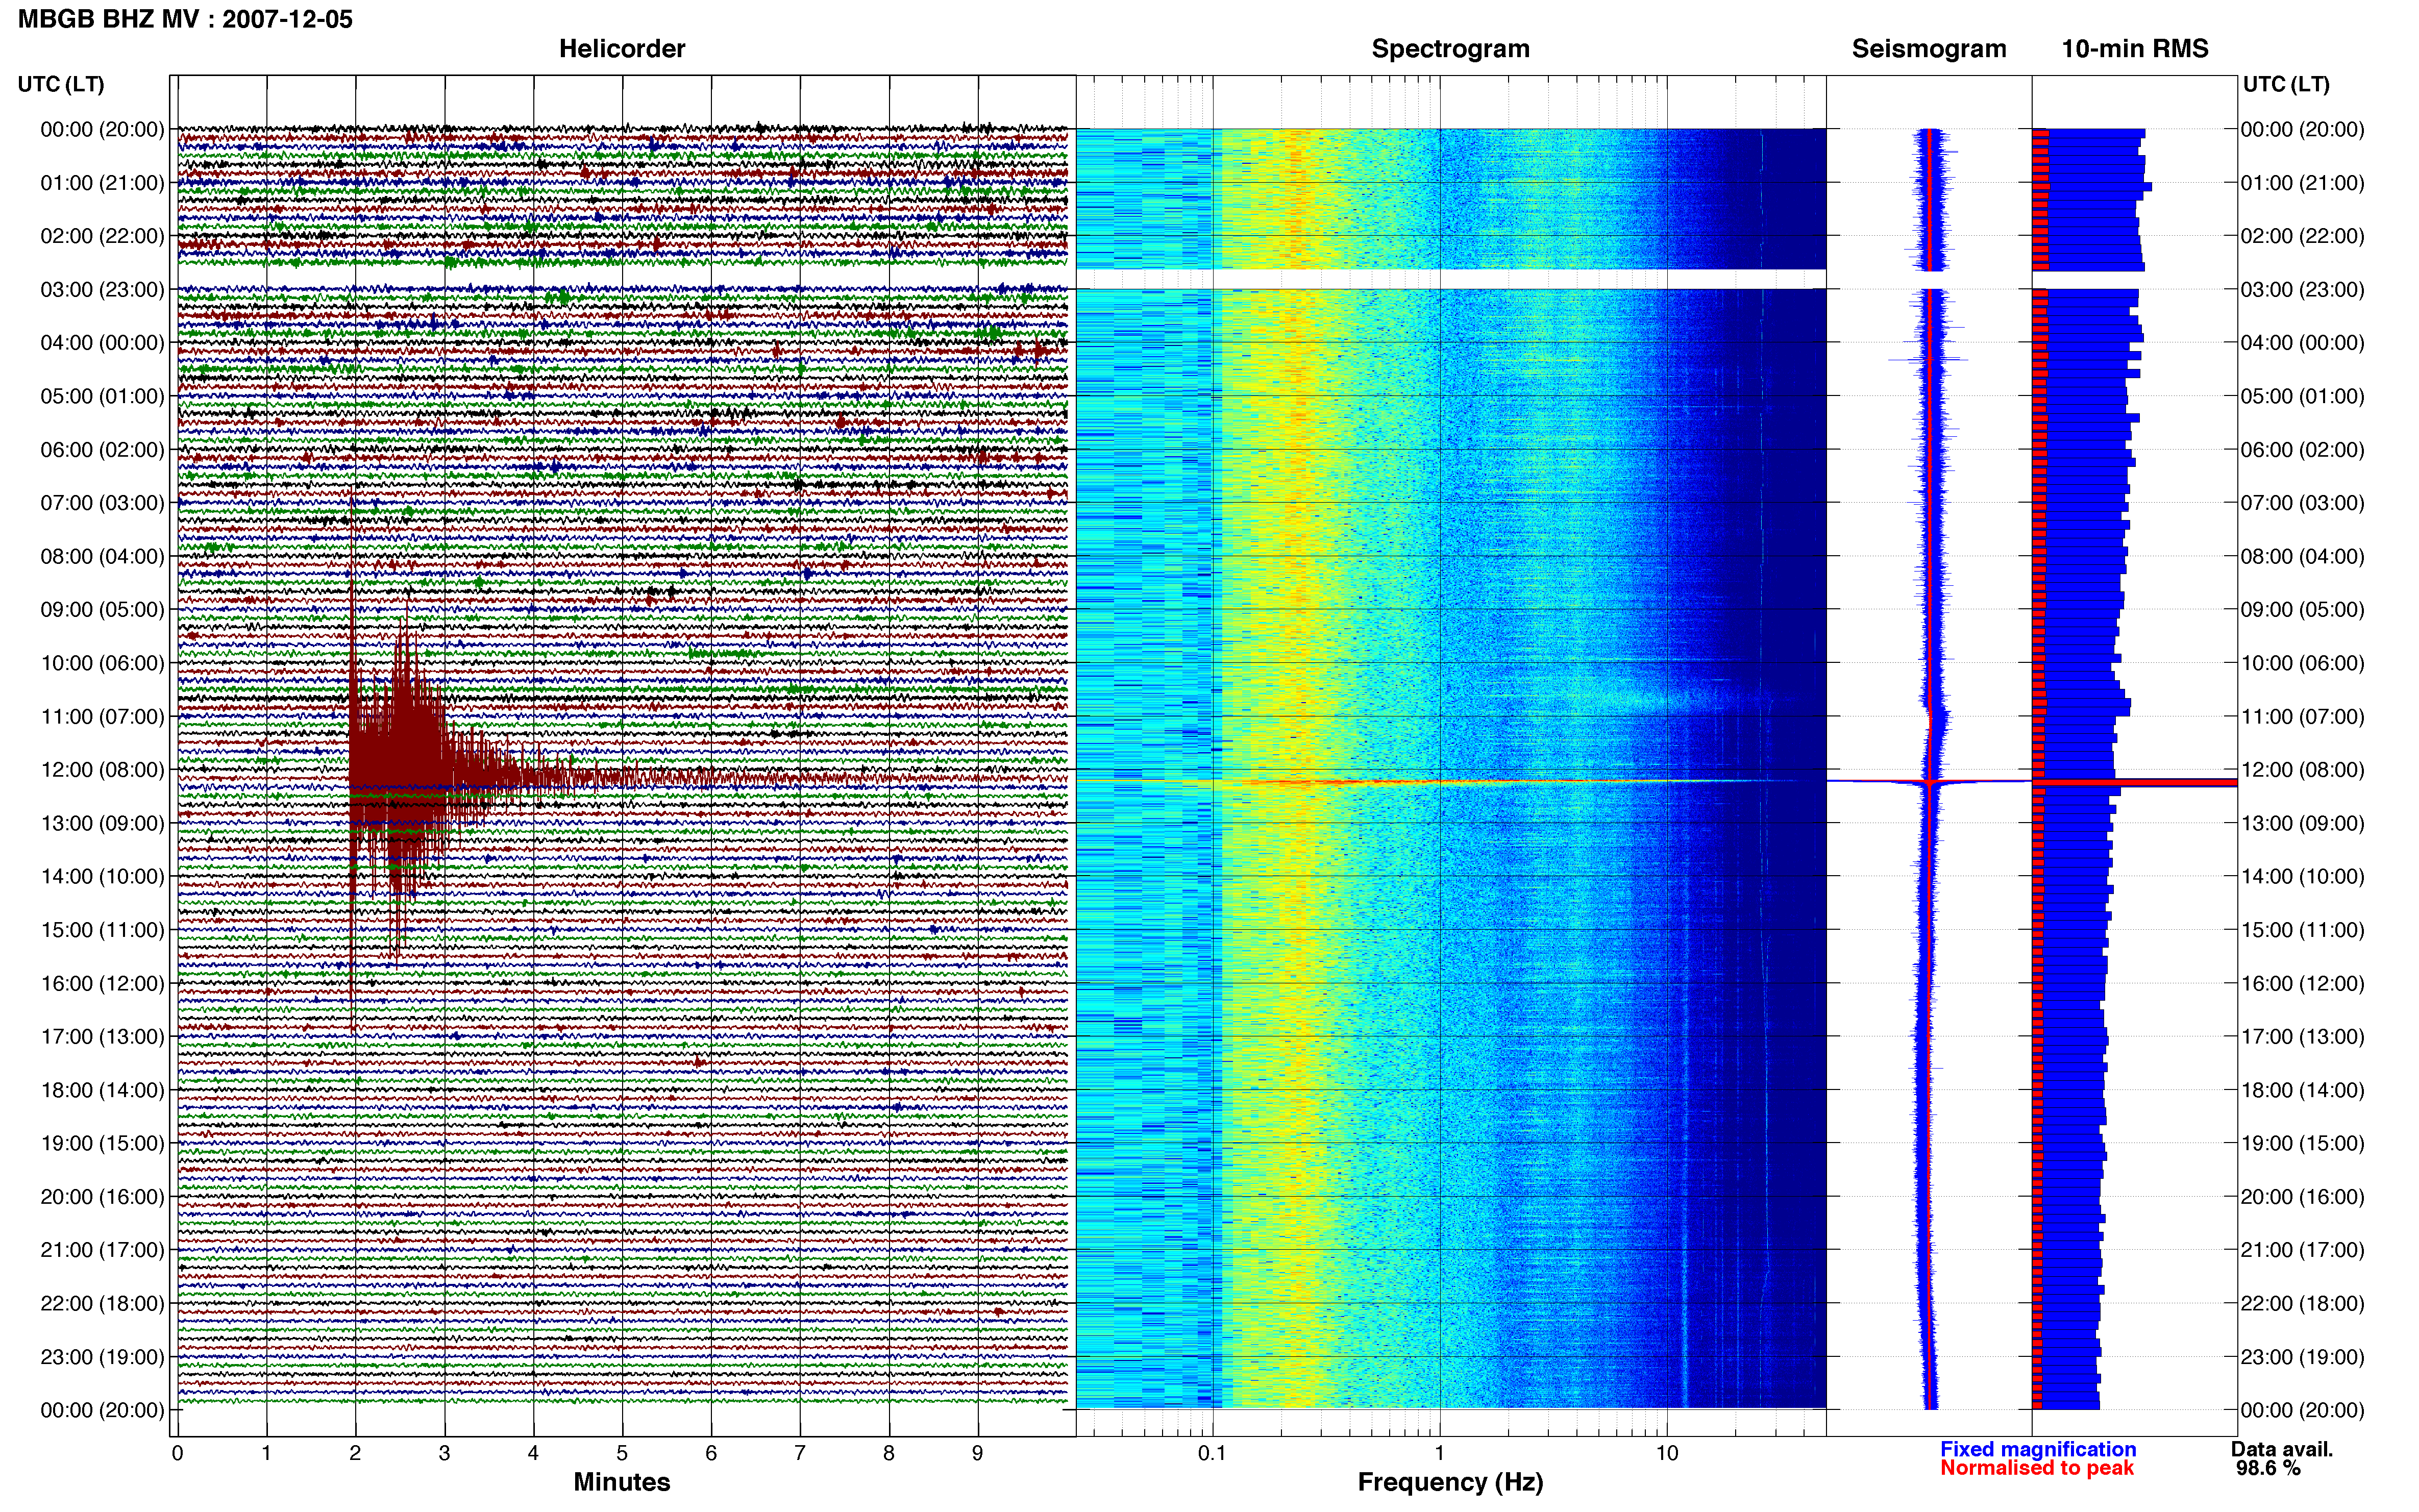
Task: Click the left 'UTC (LT)' axis header
Action: point(61,84)
